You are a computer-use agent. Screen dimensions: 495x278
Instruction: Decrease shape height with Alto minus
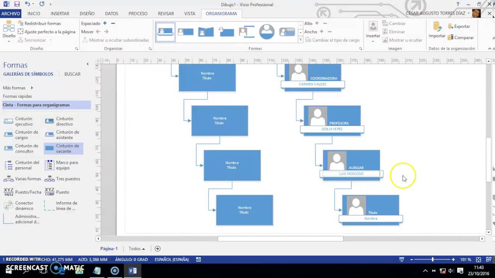click(325, 23)
